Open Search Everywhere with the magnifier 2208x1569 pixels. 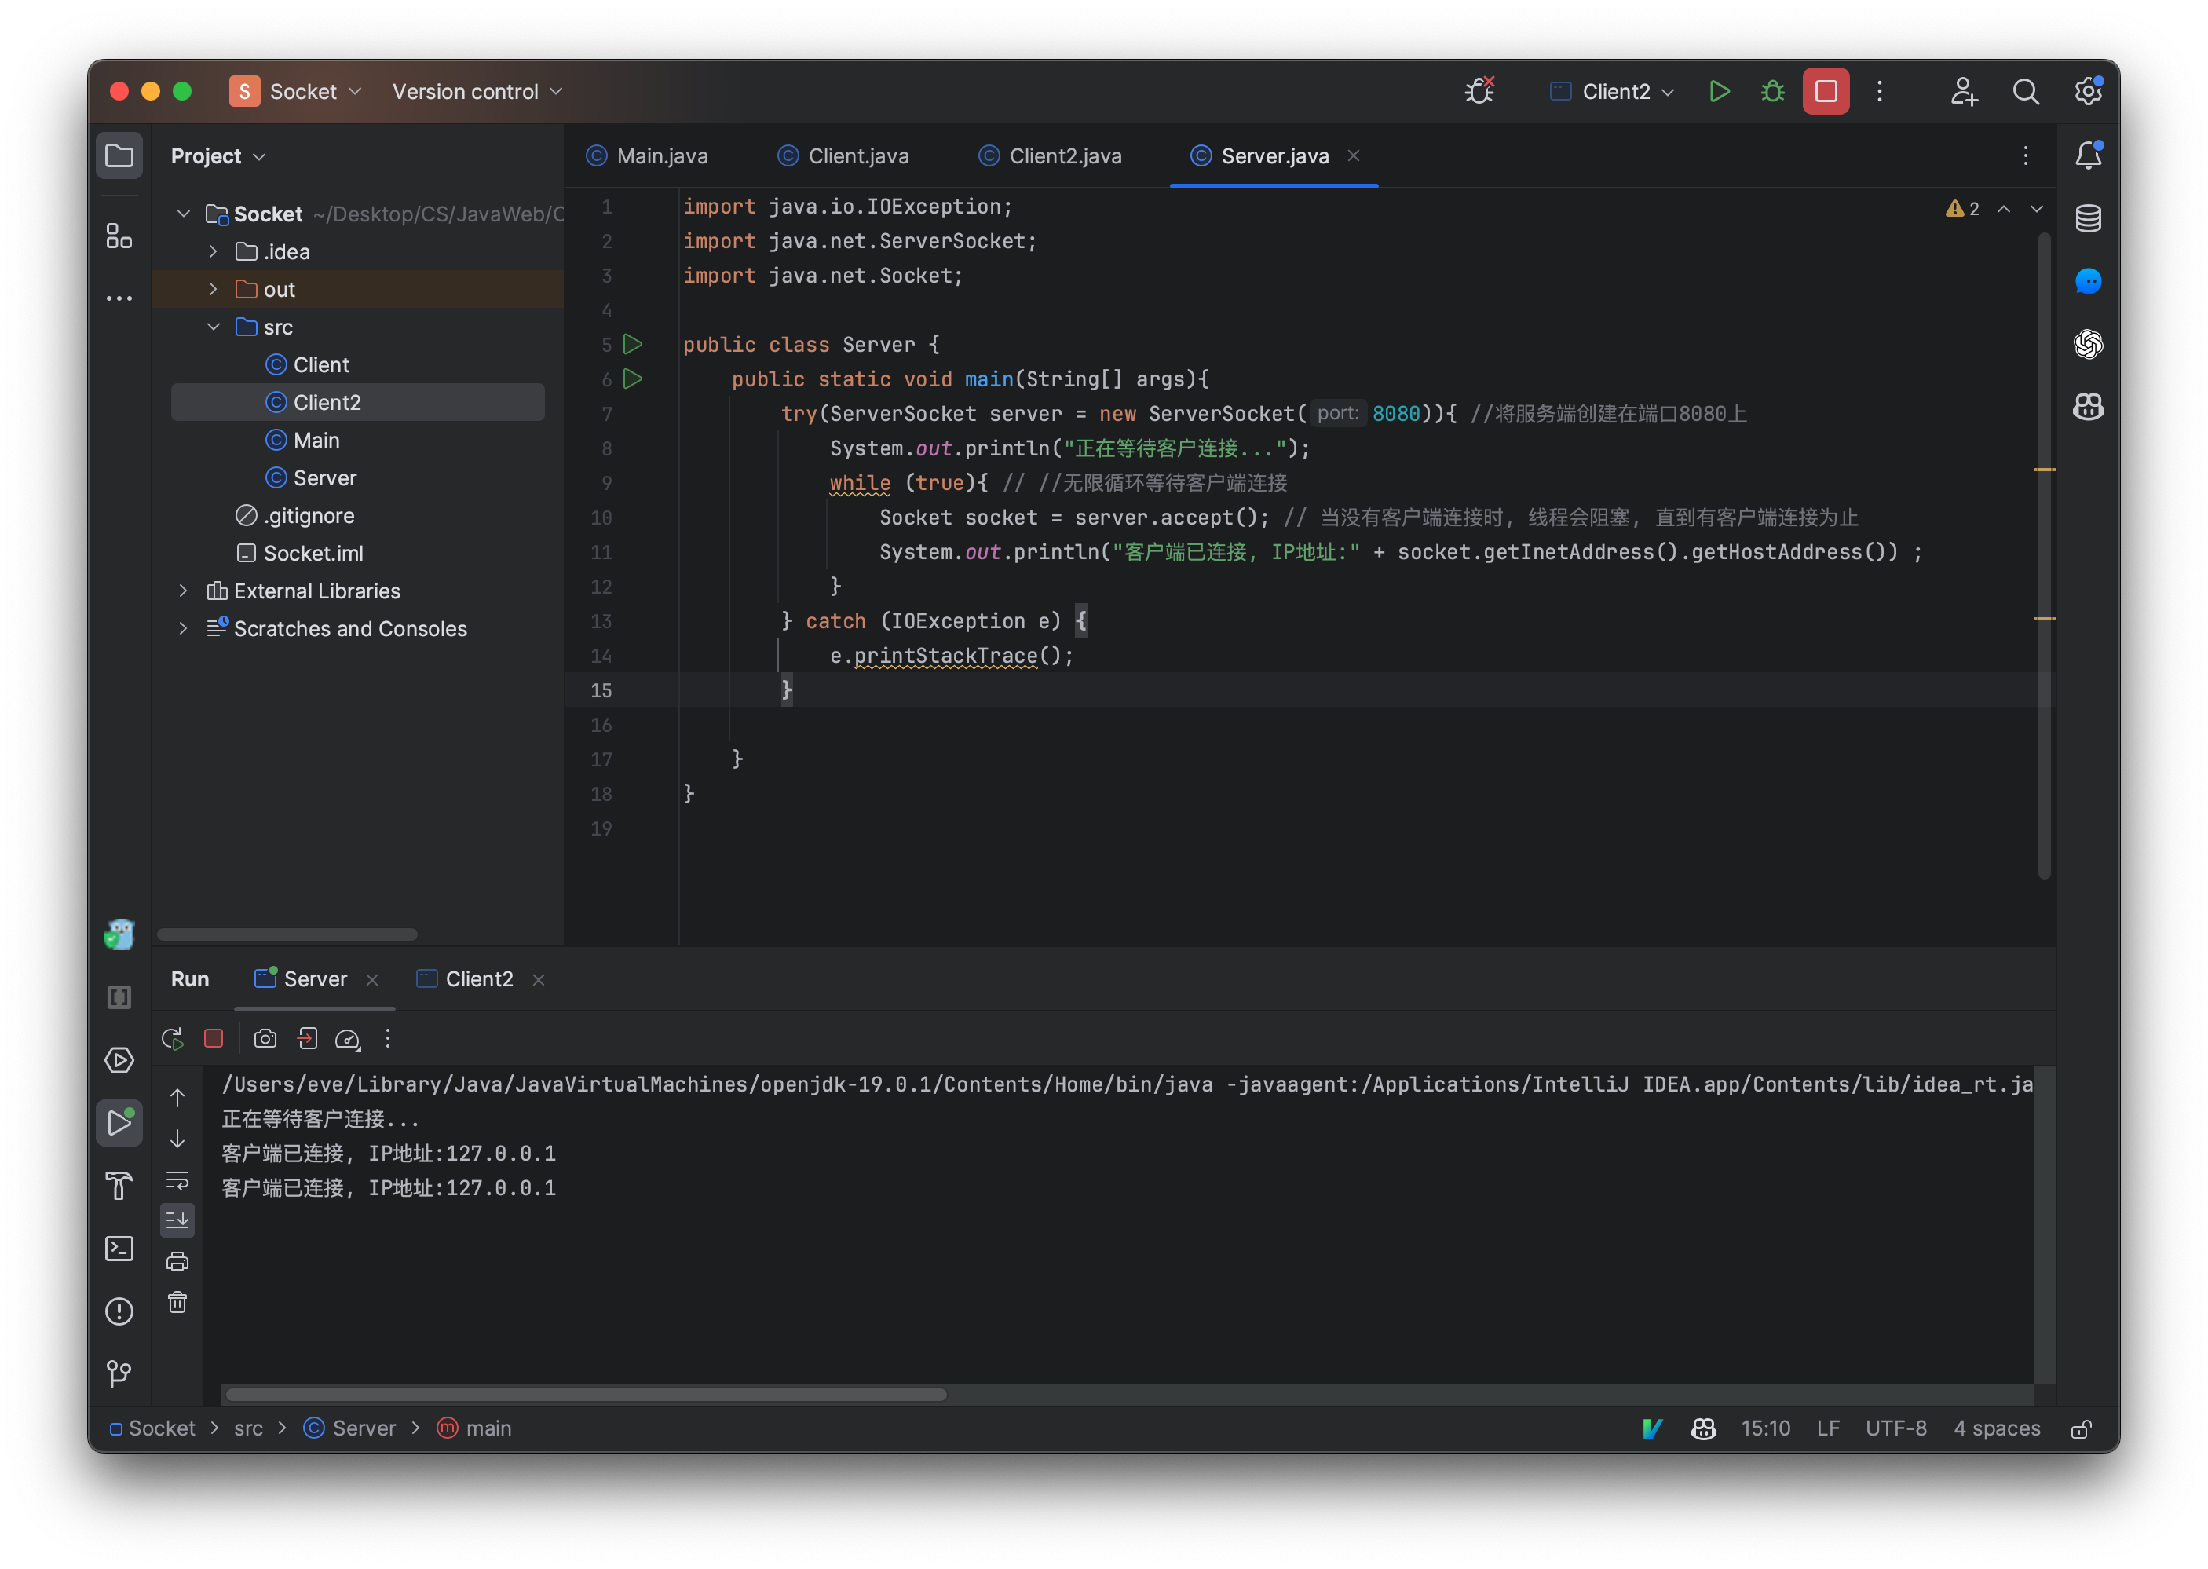tap(2027, 91)
